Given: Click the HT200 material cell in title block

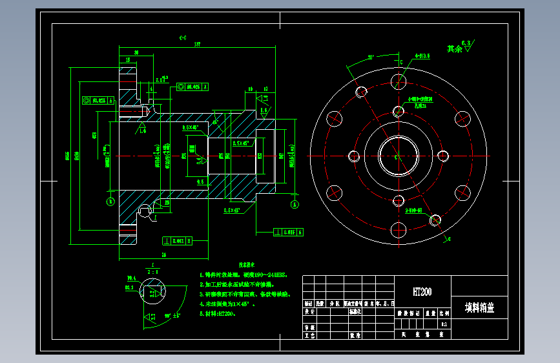Looking at the screenshot, I should 422,292.
